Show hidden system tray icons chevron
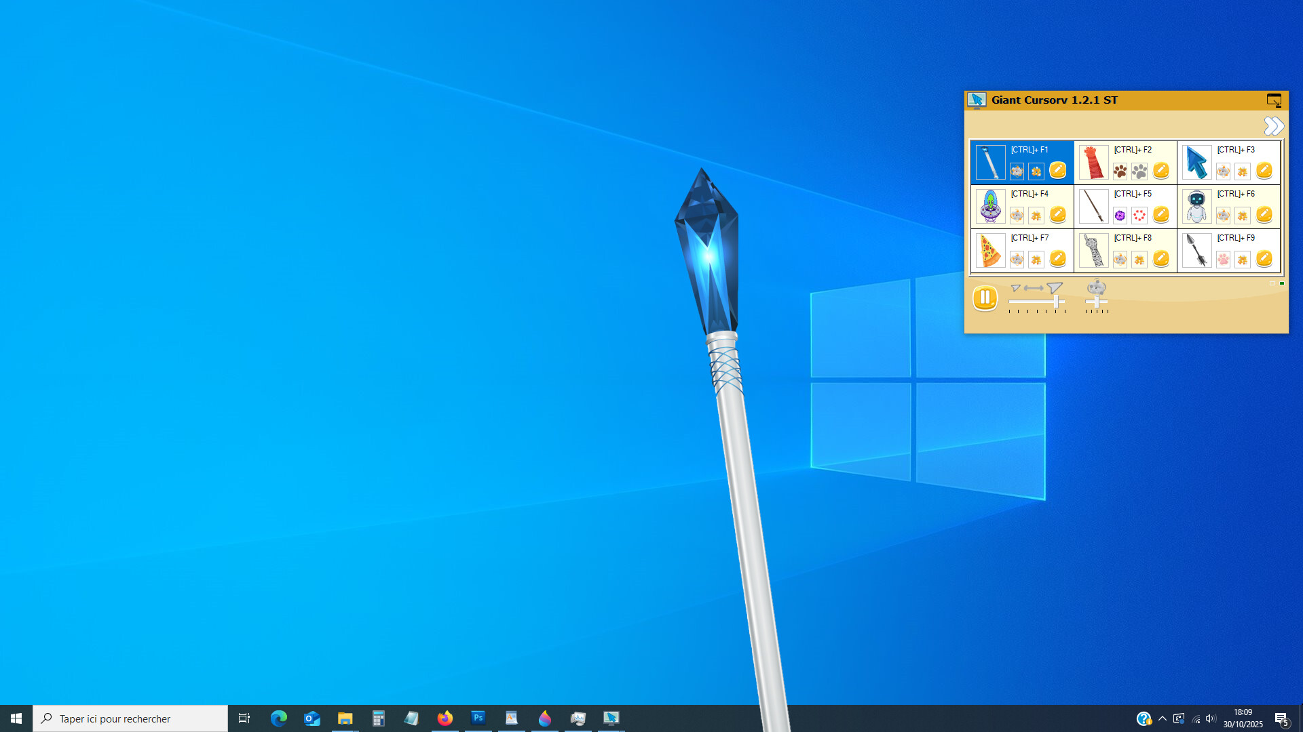 (1163, 718)
